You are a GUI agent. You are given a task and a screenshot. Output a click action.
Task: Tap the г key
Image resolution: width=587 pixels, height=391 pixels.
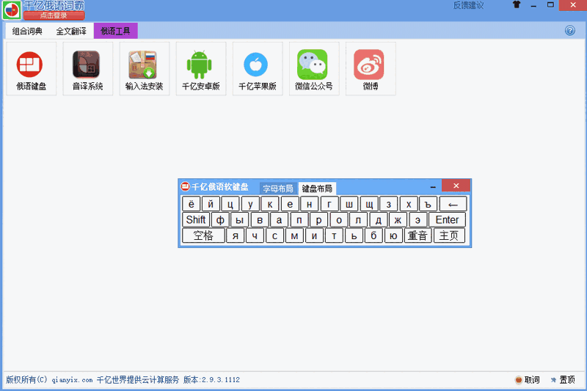(x=329, y=204)
